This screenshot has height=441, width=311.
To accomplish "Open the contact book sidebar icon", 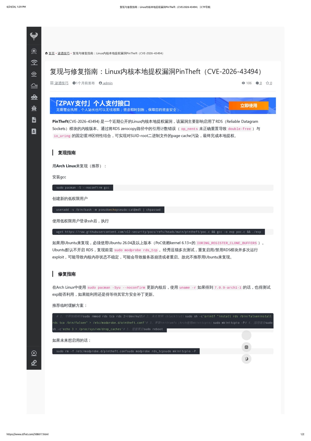I will [x=34, y=131].
